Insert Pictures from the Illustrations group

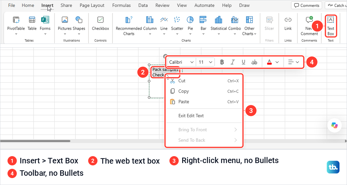[64, 25]
